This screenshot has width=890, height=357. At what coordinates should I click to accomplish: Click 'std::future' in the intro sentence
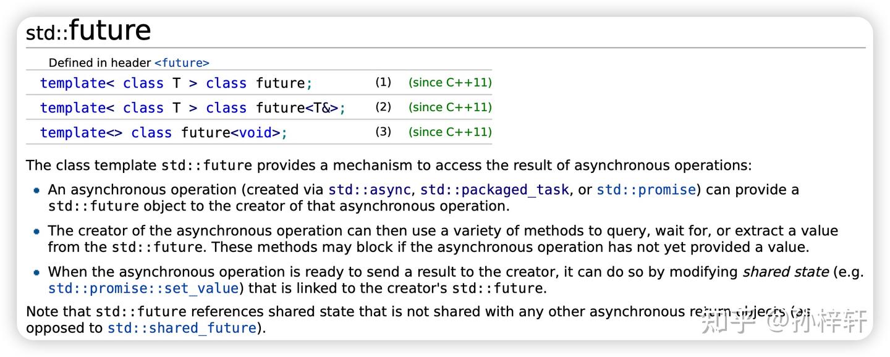206,166
